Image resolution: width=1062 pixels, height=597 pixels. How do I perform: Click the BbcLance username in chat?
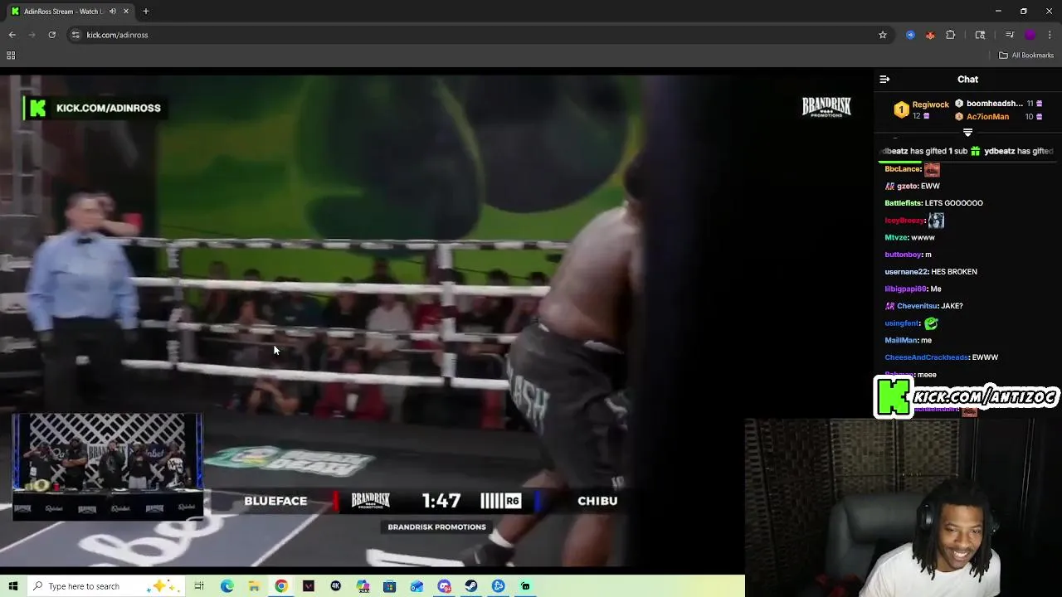[903, 169]
